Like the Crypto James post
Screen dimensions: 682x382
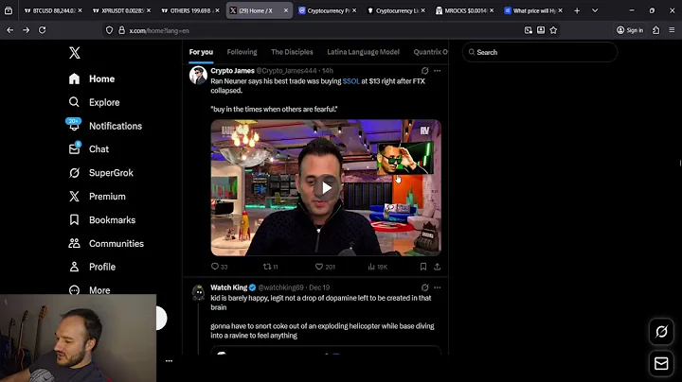point(325,267)
